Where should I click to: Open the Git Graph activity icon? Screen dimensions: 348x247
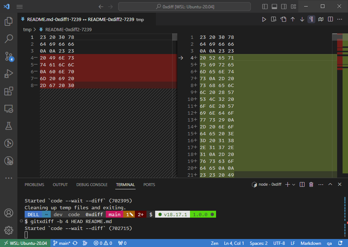click(x=9, y=143)
